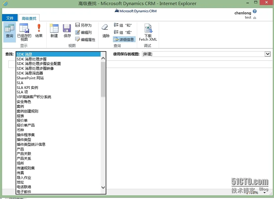Click the 结果 (Results) exclamation icon
This screenshot has height=199, width=274.
39,31
